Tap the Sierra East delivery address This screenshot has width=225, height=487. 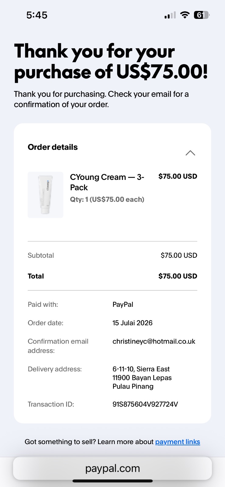(142, 378)
